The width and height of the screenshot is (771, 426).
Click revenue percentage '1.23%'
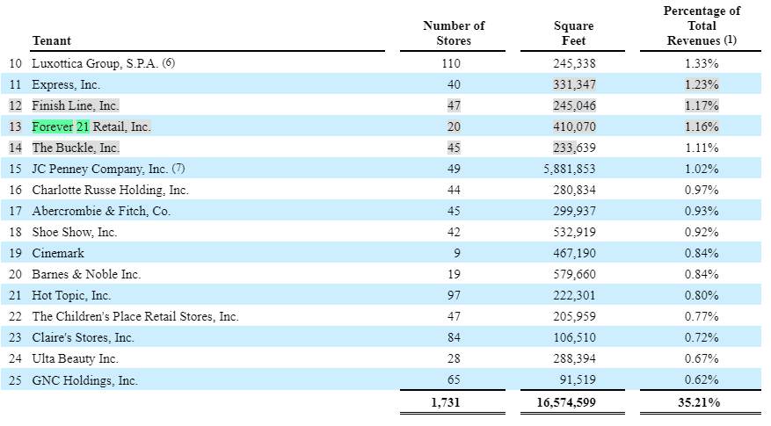(x=702, y=85)
